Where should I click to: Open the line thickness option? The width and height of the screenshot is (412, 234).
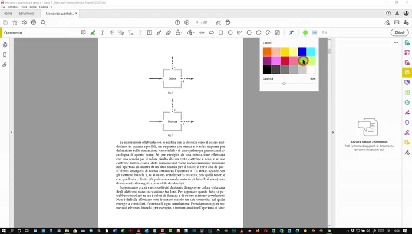point(315,32)
